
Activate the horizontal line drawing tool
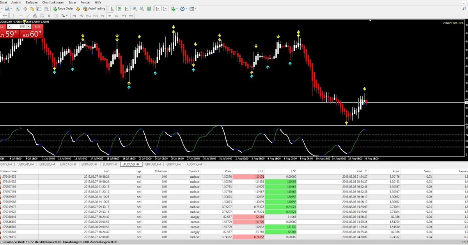point(21,16)
